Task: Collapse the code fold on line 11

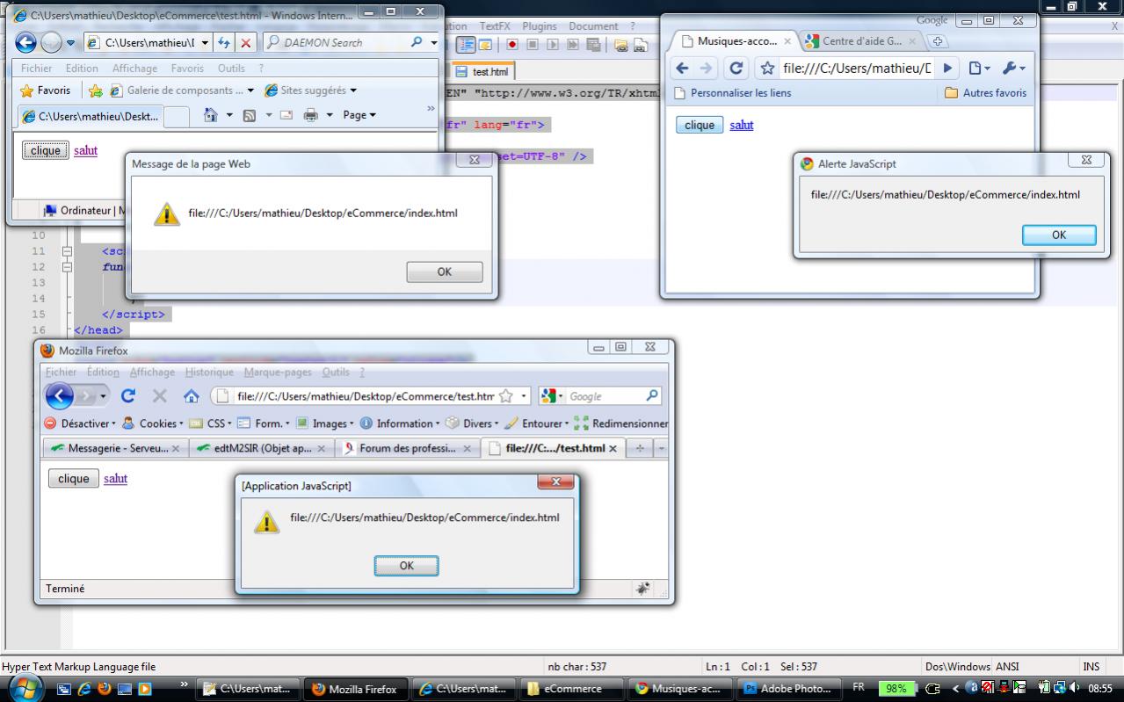Action: coord(66,251)
